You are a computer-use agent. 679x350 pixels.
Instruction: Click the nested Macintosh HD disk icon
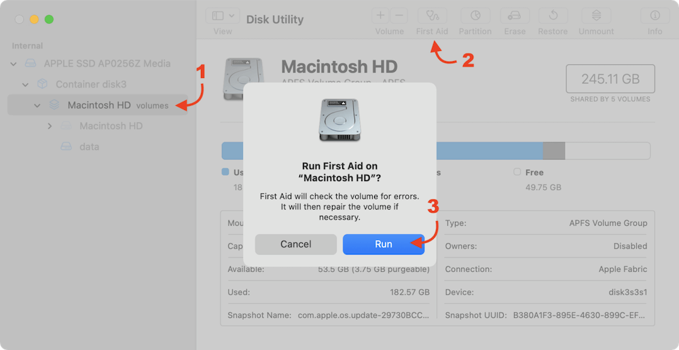click(66, 126)
